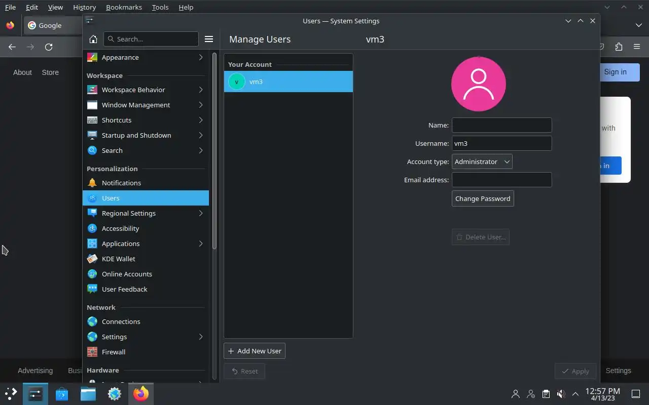The height and width of the screenshot is (405, 649).
Task: Click the Home icon in System Settings
Action: (93, 39)
